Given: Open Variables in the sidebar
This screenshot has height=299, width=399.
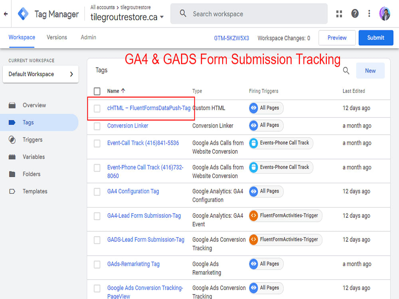Looking at the screenshot, I should coord(34,157).
